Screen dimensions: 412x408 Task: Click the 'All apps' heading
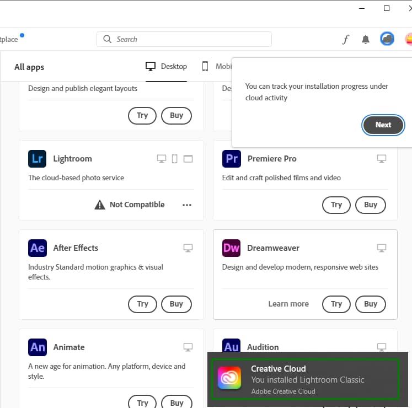click(x=29, y=67)
